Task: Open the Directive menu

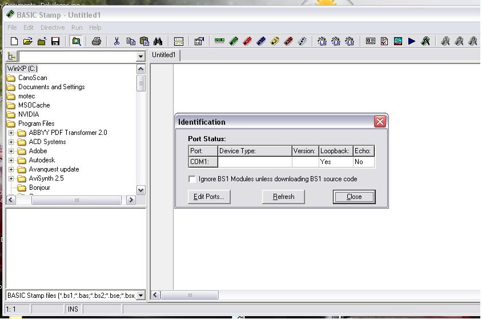Action: pos(53,27)
